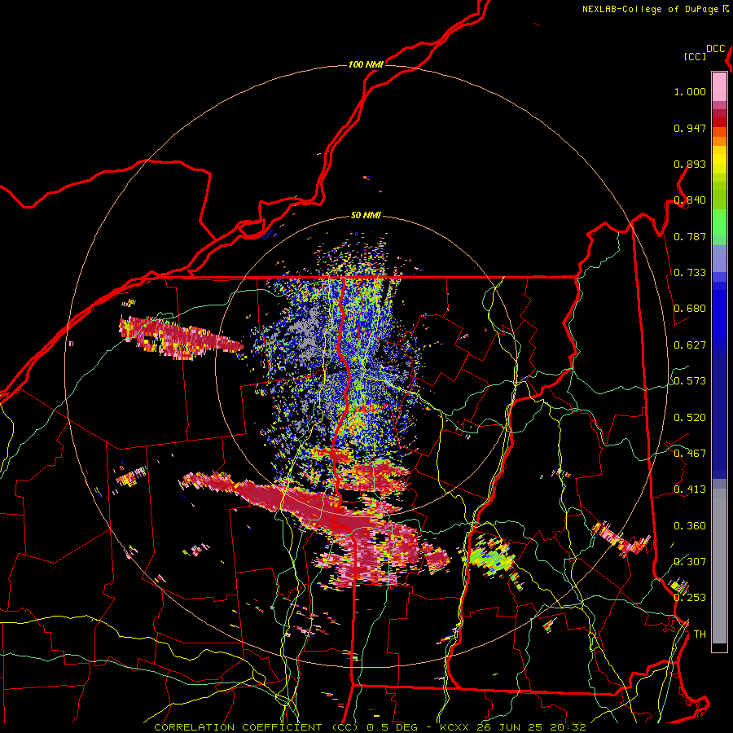Select the [CC] legend heading
Screen dimensions: 733x733
(696, 56)
